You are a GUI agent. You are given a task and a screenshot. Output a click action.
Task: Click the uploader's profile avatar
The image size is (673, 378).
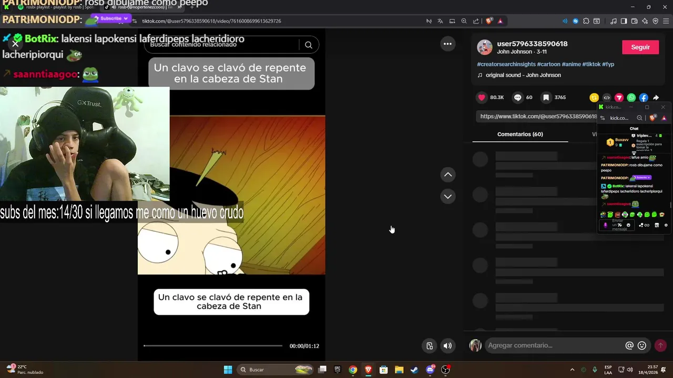pyautogui.click(x=485, y=47)
